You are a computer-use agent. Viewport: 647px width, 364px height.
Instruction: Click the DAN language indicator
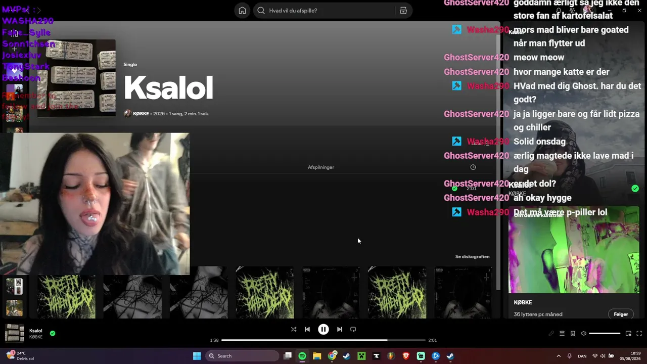(x=582, y=356)
